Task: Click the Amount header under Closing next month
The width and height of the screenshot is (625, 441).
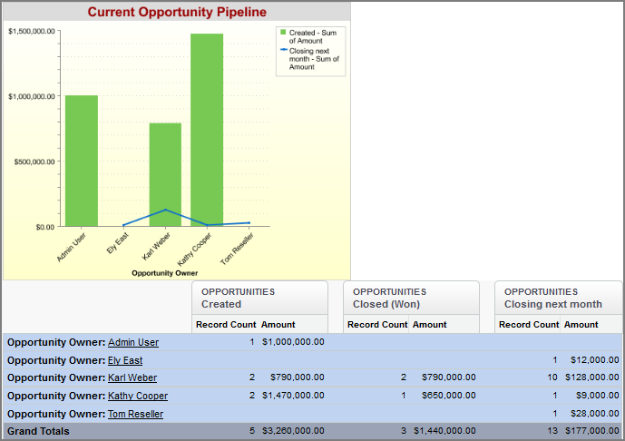Action: click(x=581, y=324)
